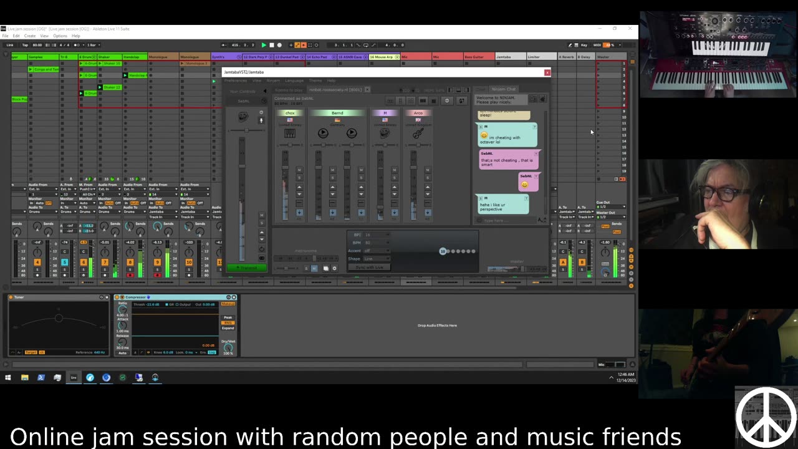Select Expand mode in Compressor
The image size is (798, 449).
tap(228, 328)
